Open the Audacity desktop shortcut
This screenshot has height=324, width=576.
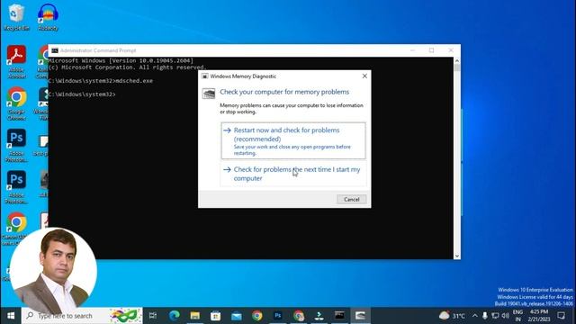click(x=48, y=17)
